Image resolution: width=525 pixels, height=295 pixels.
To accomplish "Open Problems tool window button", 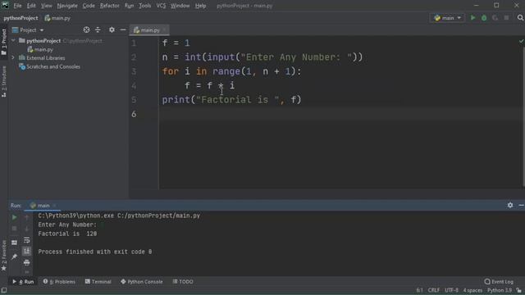I will [59, 282].
